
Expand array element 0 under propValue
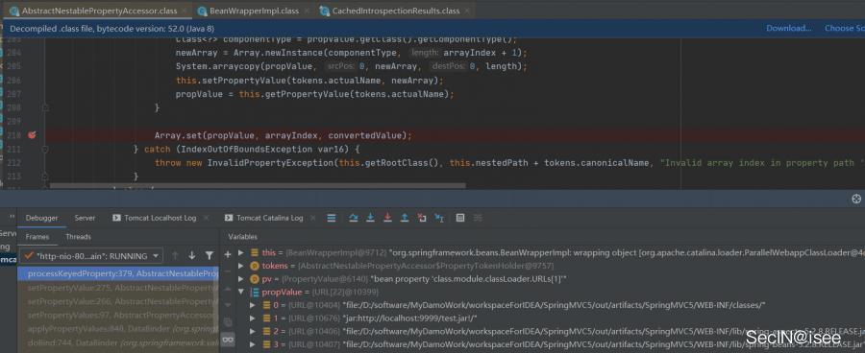point(253,305)
